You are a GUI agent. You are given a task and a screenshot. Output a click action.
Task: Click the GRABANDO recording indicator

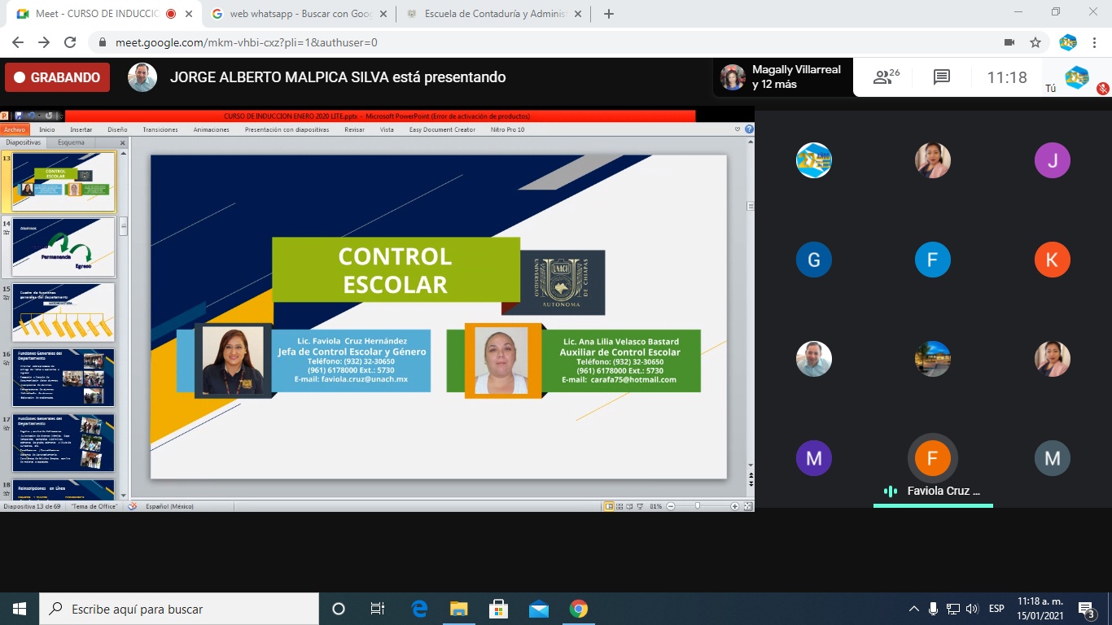pyautogui.click(x=57, y=77)
